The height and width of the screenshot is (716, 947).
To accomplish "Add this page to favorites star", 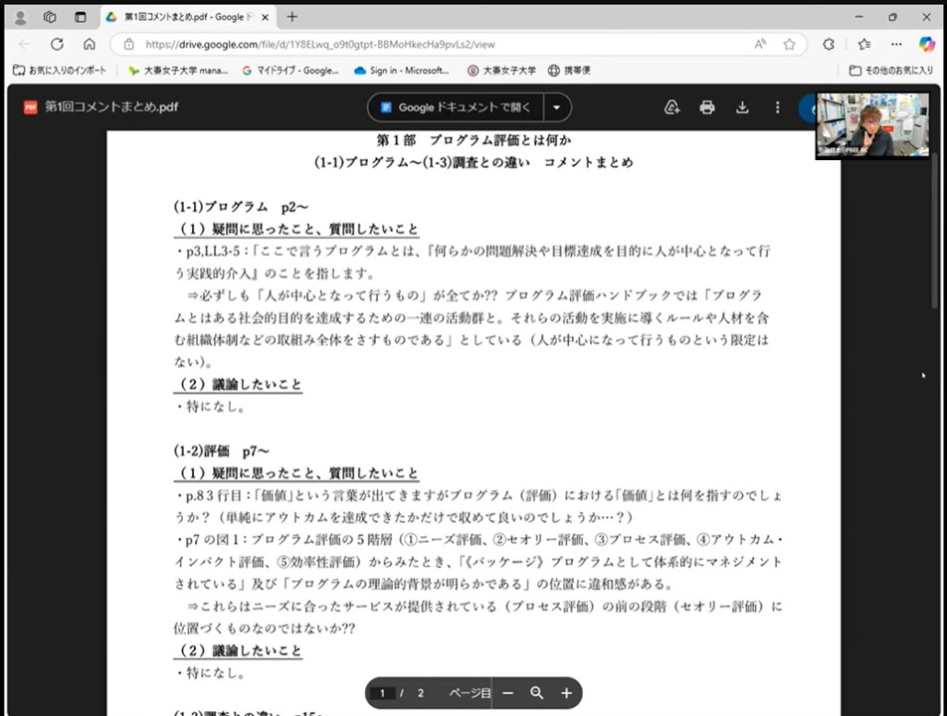I will coord(789,44).
